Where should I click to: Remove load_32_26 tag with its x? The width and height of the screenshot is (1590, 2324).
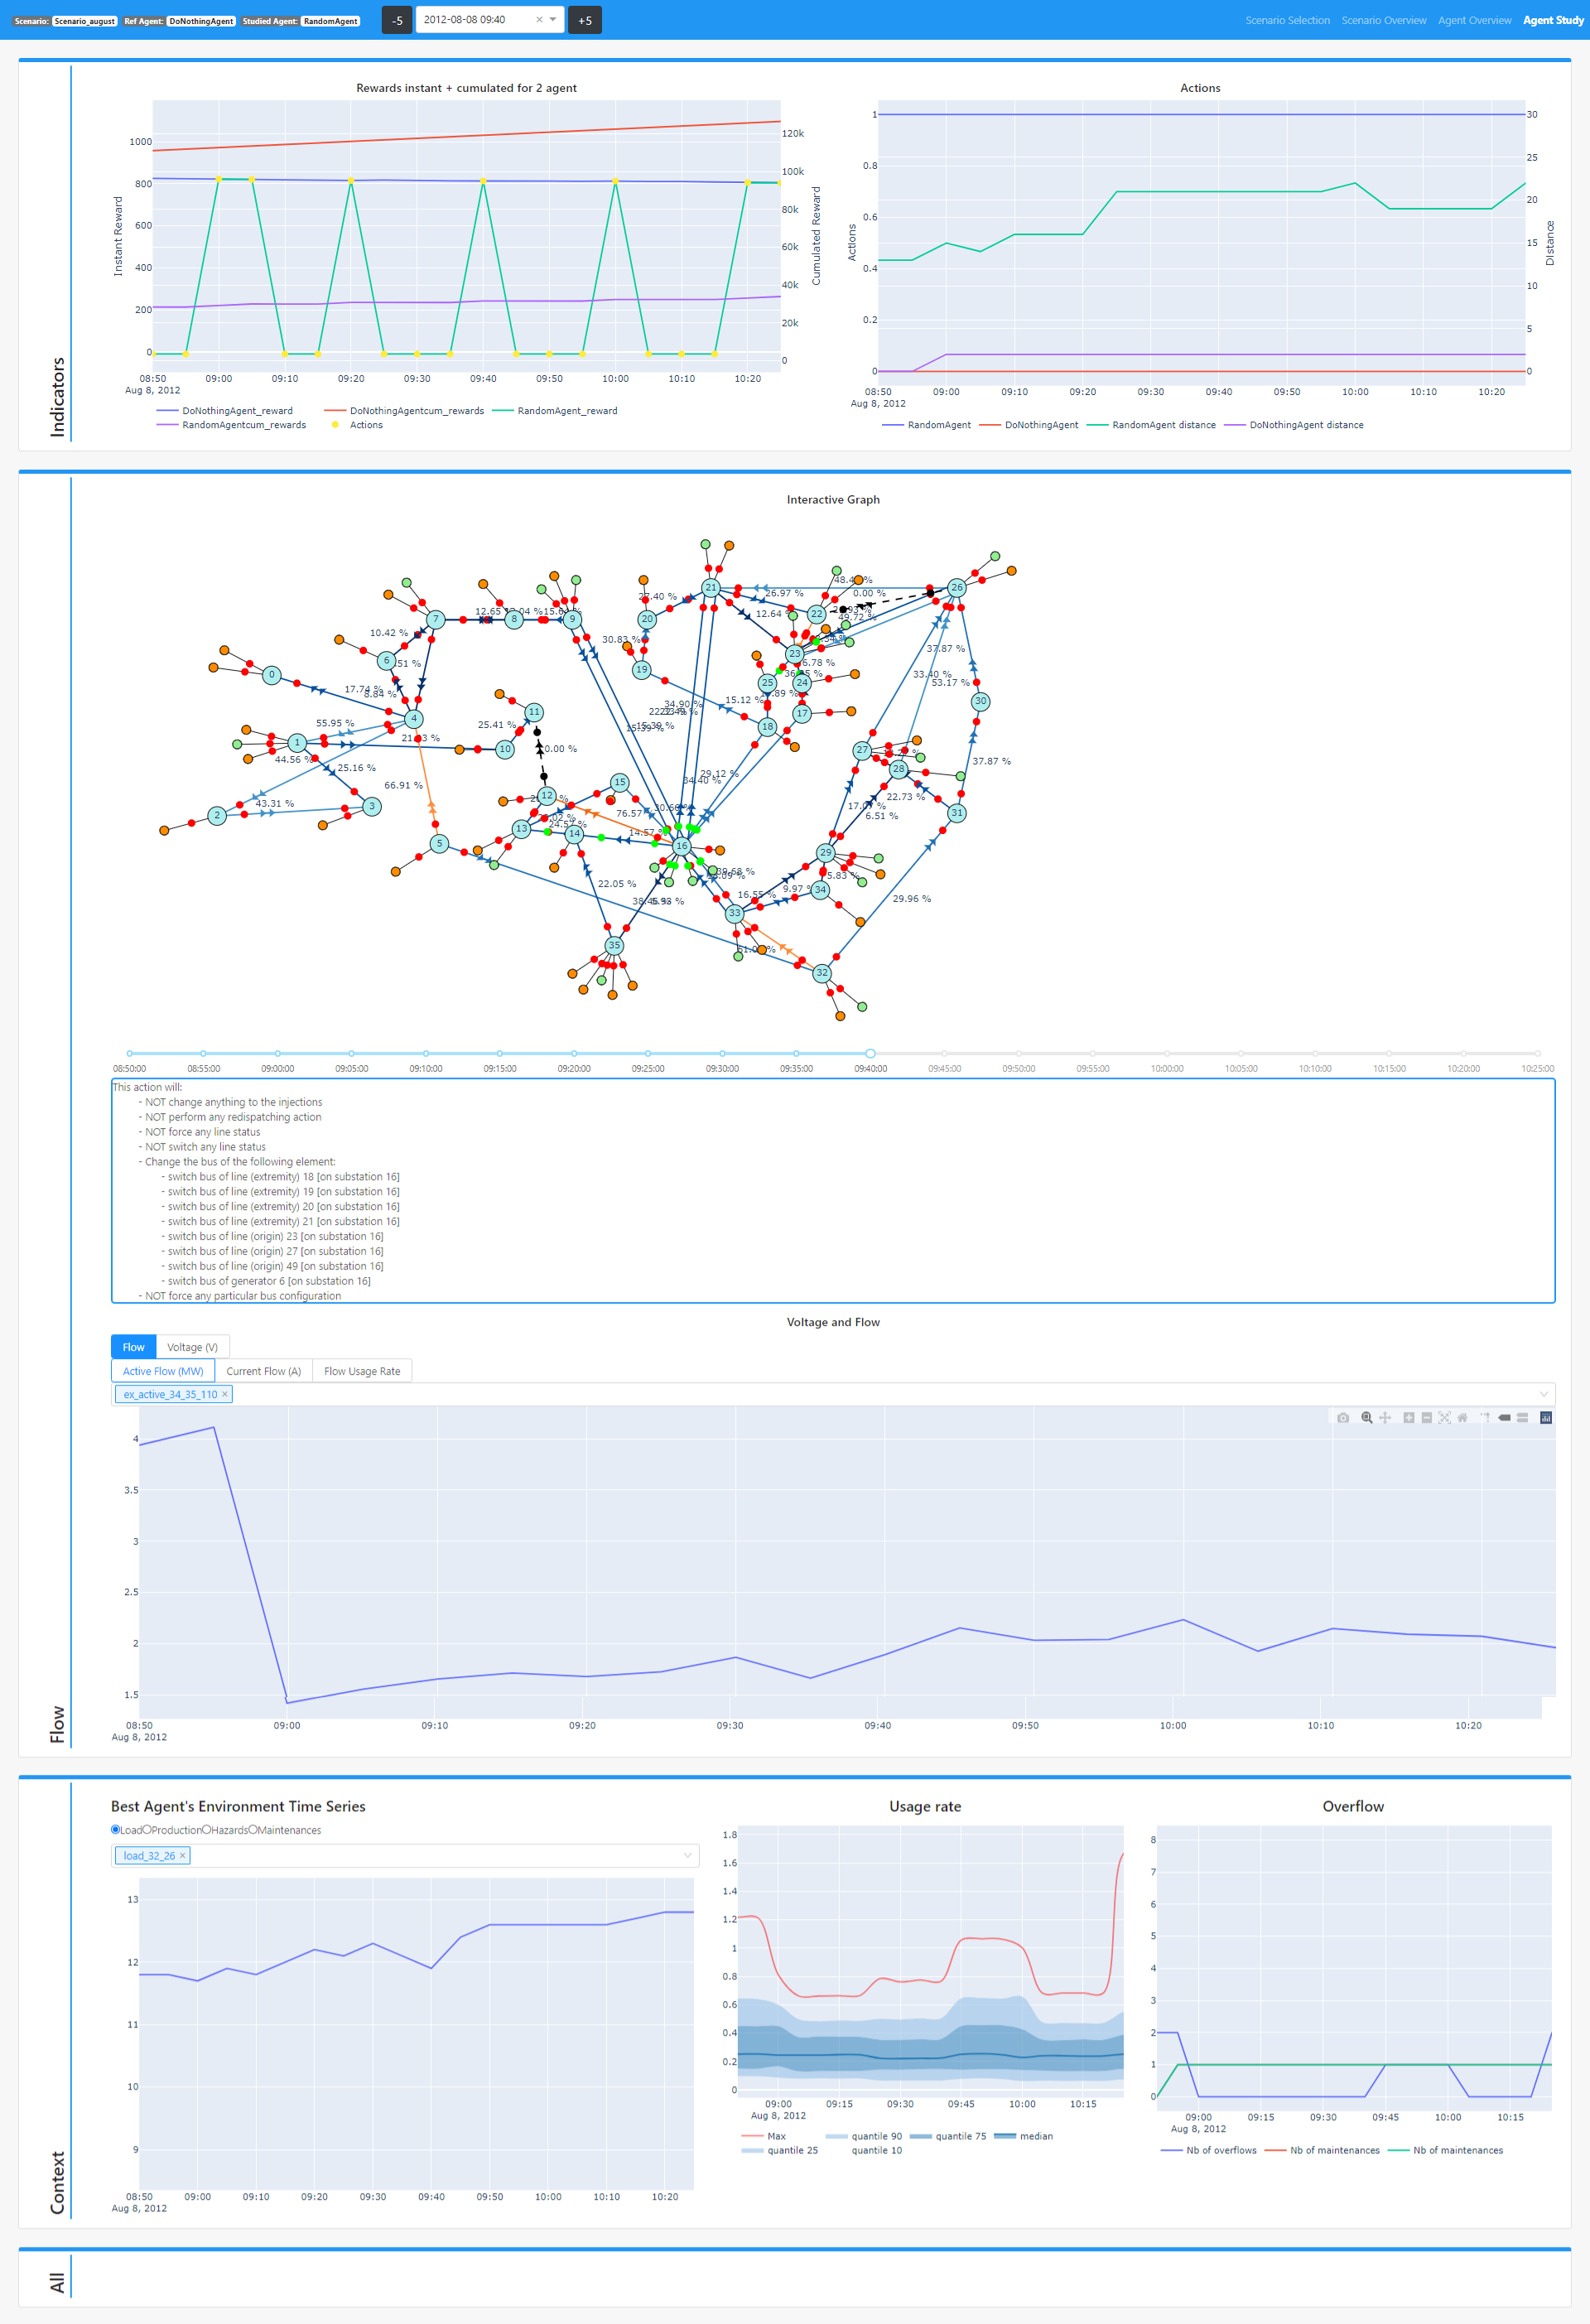click(x=183, y=1855)
